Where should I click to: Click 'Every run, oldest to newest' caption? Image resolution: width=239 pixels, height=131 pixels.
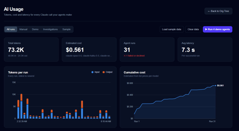point(21,76)
